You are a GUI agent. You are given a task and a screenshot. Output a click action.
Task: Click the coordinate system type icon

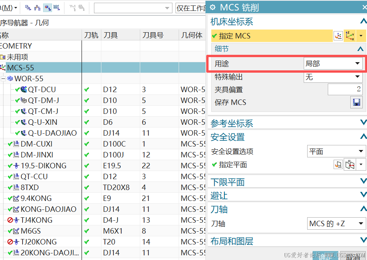pyautogui.click(x=350, y=36)
